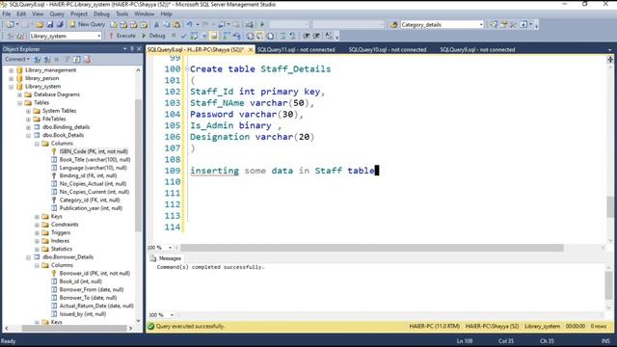This screenshot has width=617, height=347.
Task: Click the Cut scissors icon
Action: [156, 24]
